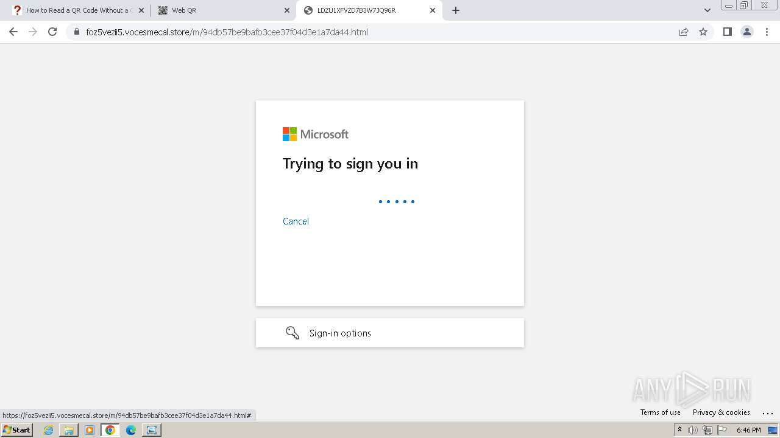The width and height of the screenshot is (780, 438).
Task: Minimize the Chrome window
Action: (728, 5)
